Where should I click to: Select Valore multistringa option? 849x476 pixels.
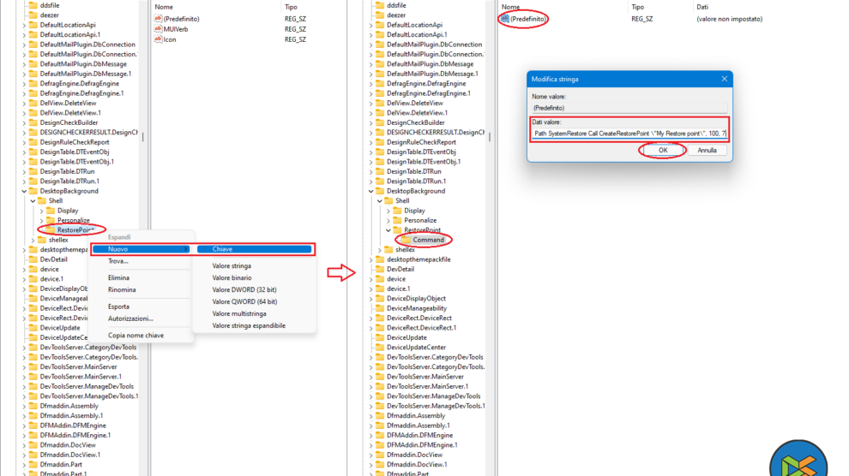[x=238, y=312]
